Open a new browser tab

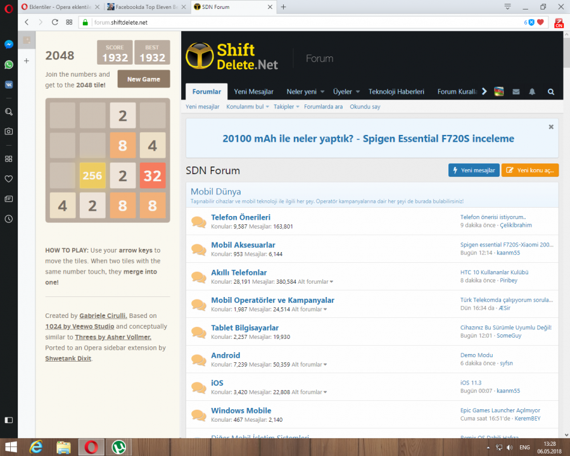[283, 7]
